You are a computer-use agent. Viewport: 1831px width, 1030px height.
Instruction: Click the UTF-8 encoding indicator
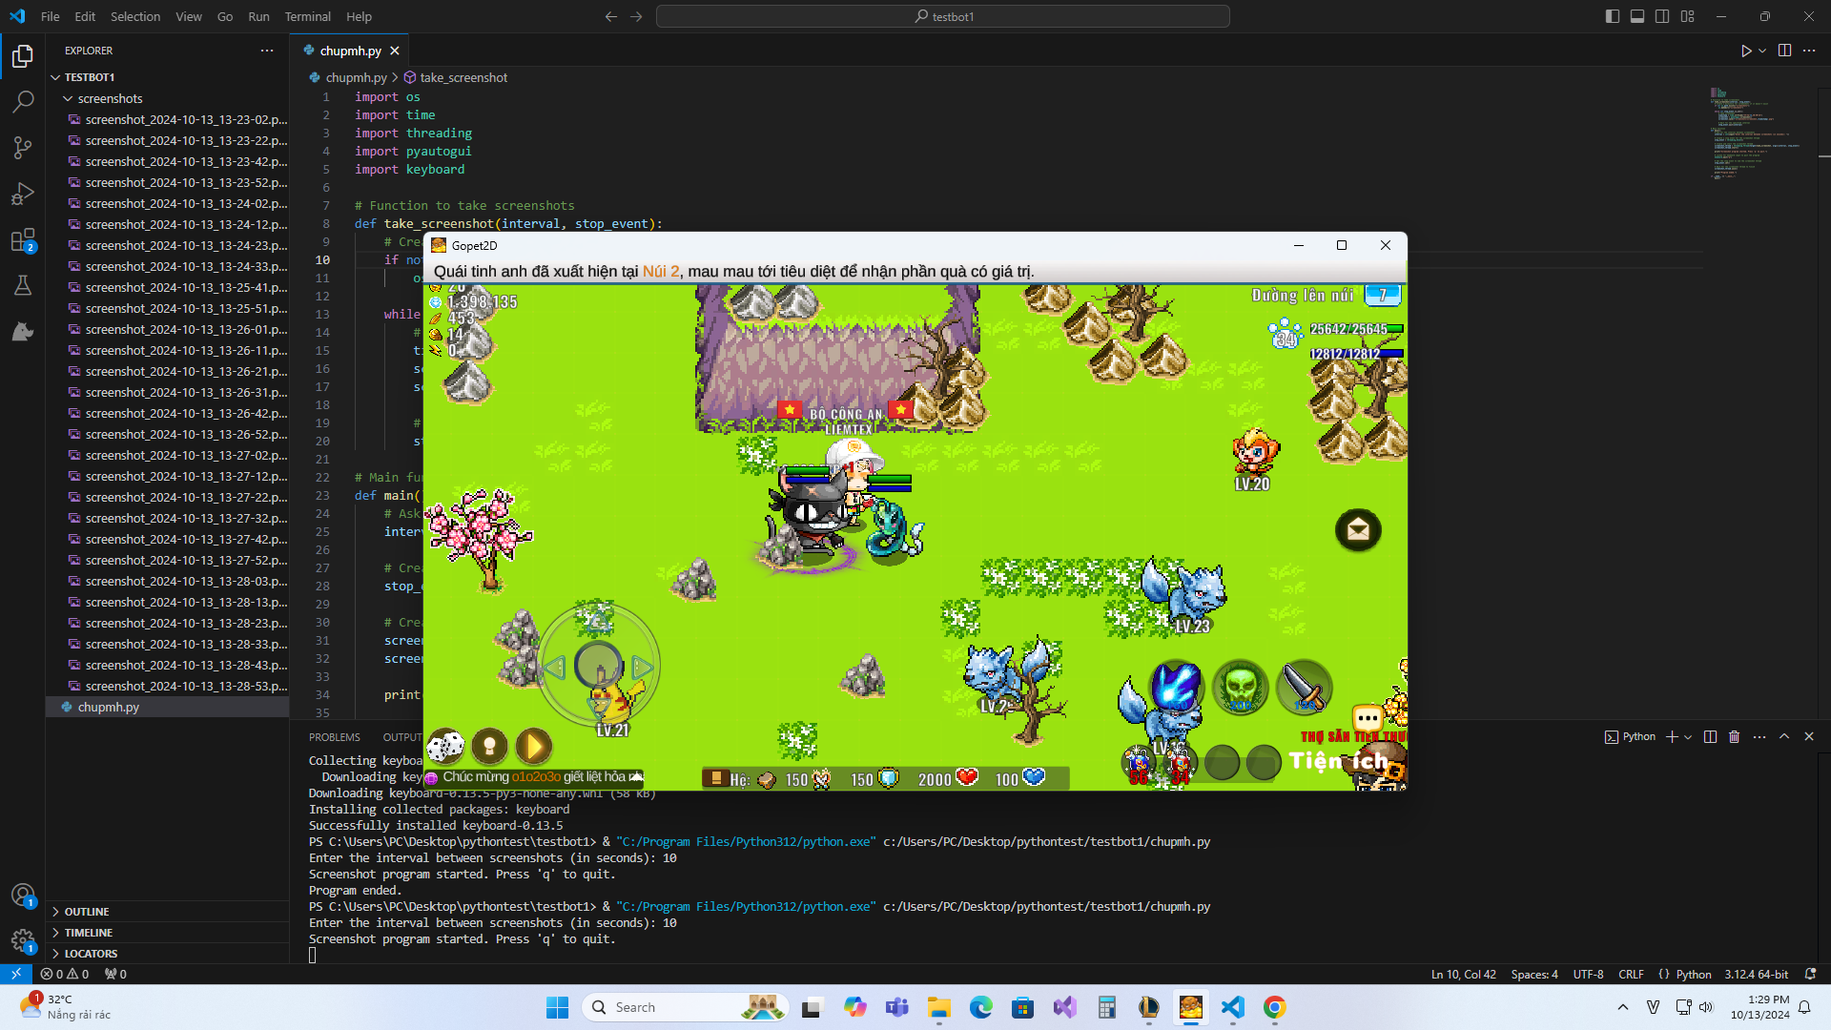click(1588, 974)
